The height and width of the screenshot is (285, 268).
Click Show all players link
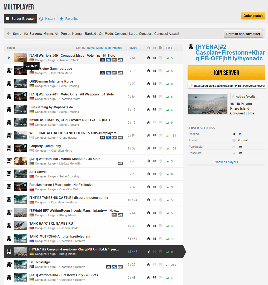click(x=226, y=162)
